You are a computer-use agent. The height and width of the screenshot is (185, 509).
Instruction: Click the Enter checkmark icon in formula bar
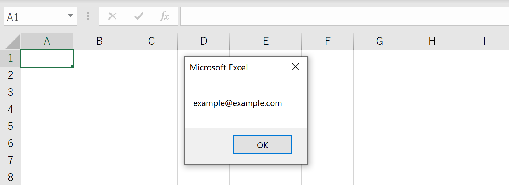(x=138, y=16)
